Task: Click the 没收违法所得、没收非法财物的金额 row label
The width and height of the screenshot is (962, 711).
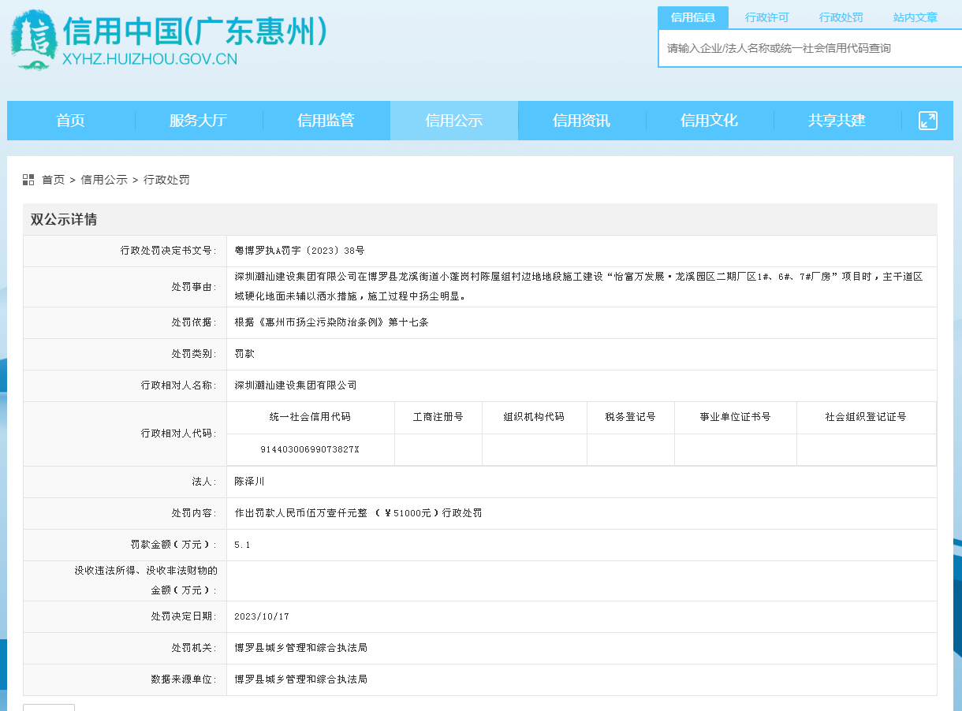Action: [147, 580]
